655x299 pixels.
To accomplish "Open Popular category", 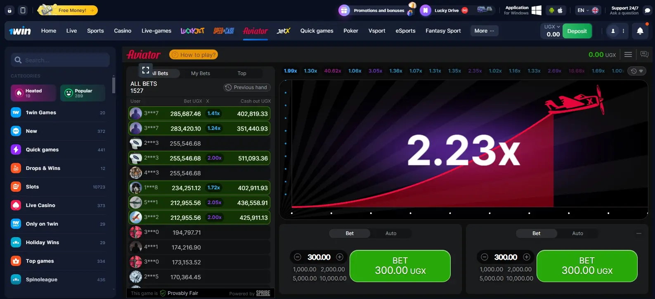I will [83, 93].
